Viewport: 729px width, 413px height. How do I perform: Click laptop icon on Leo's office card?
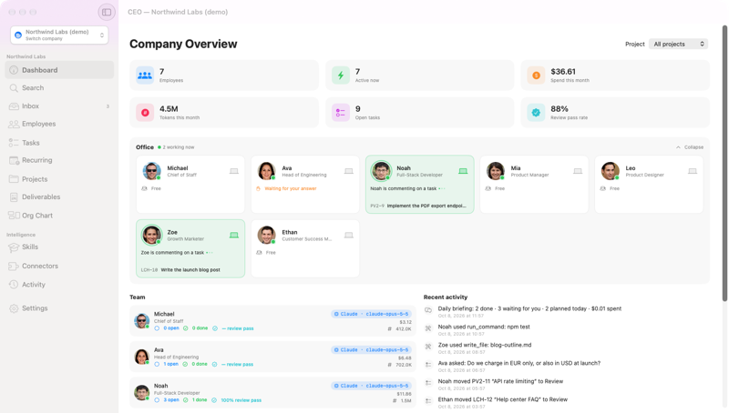(693, 171)
